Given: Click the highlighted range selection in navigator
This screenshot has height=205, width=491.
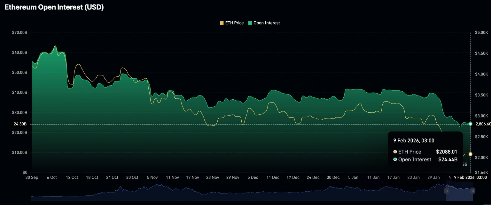Looking at the screenshot, I should click(x=459, y=191).
